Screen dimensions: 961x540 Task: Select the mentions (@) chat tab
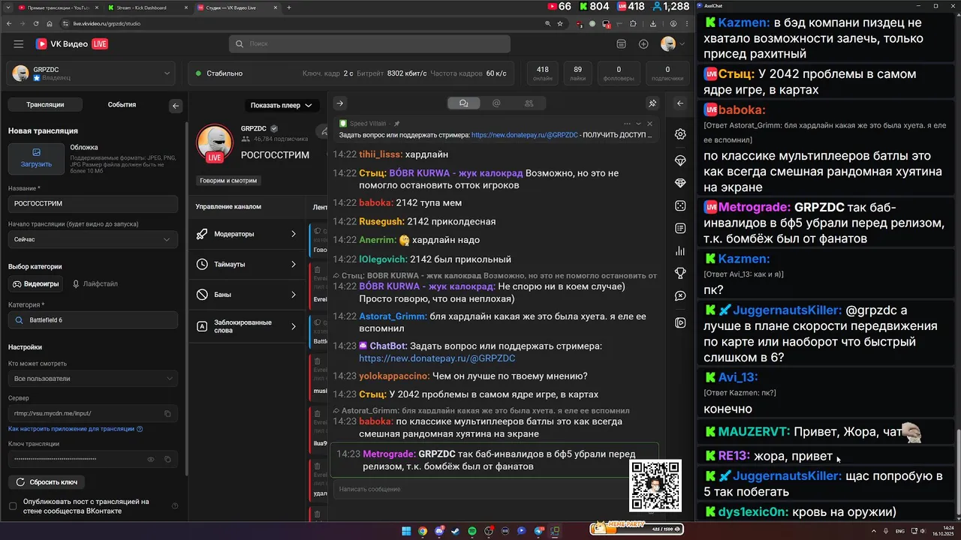pos(496,103)
